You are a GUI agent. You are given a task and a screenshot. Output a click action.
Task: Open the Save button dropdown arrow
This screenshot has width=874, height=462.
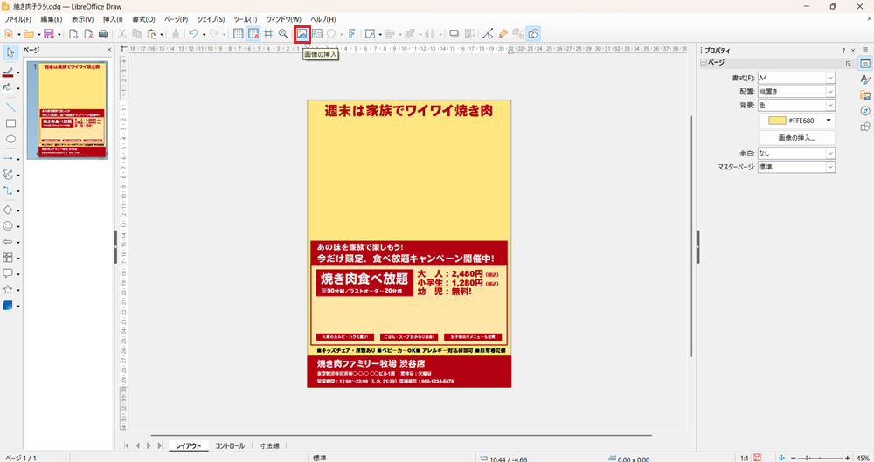coord(59,35)
